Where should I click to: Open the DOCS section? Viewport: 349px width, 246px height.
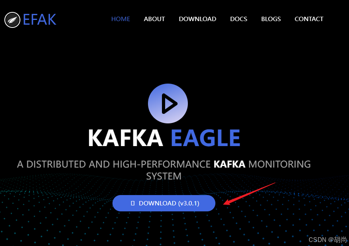239,19
